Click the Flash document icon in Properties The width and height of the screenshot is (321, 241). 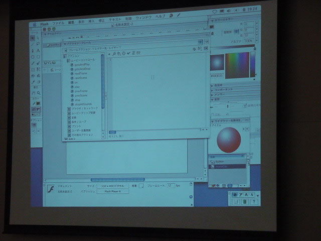(50, 189)
